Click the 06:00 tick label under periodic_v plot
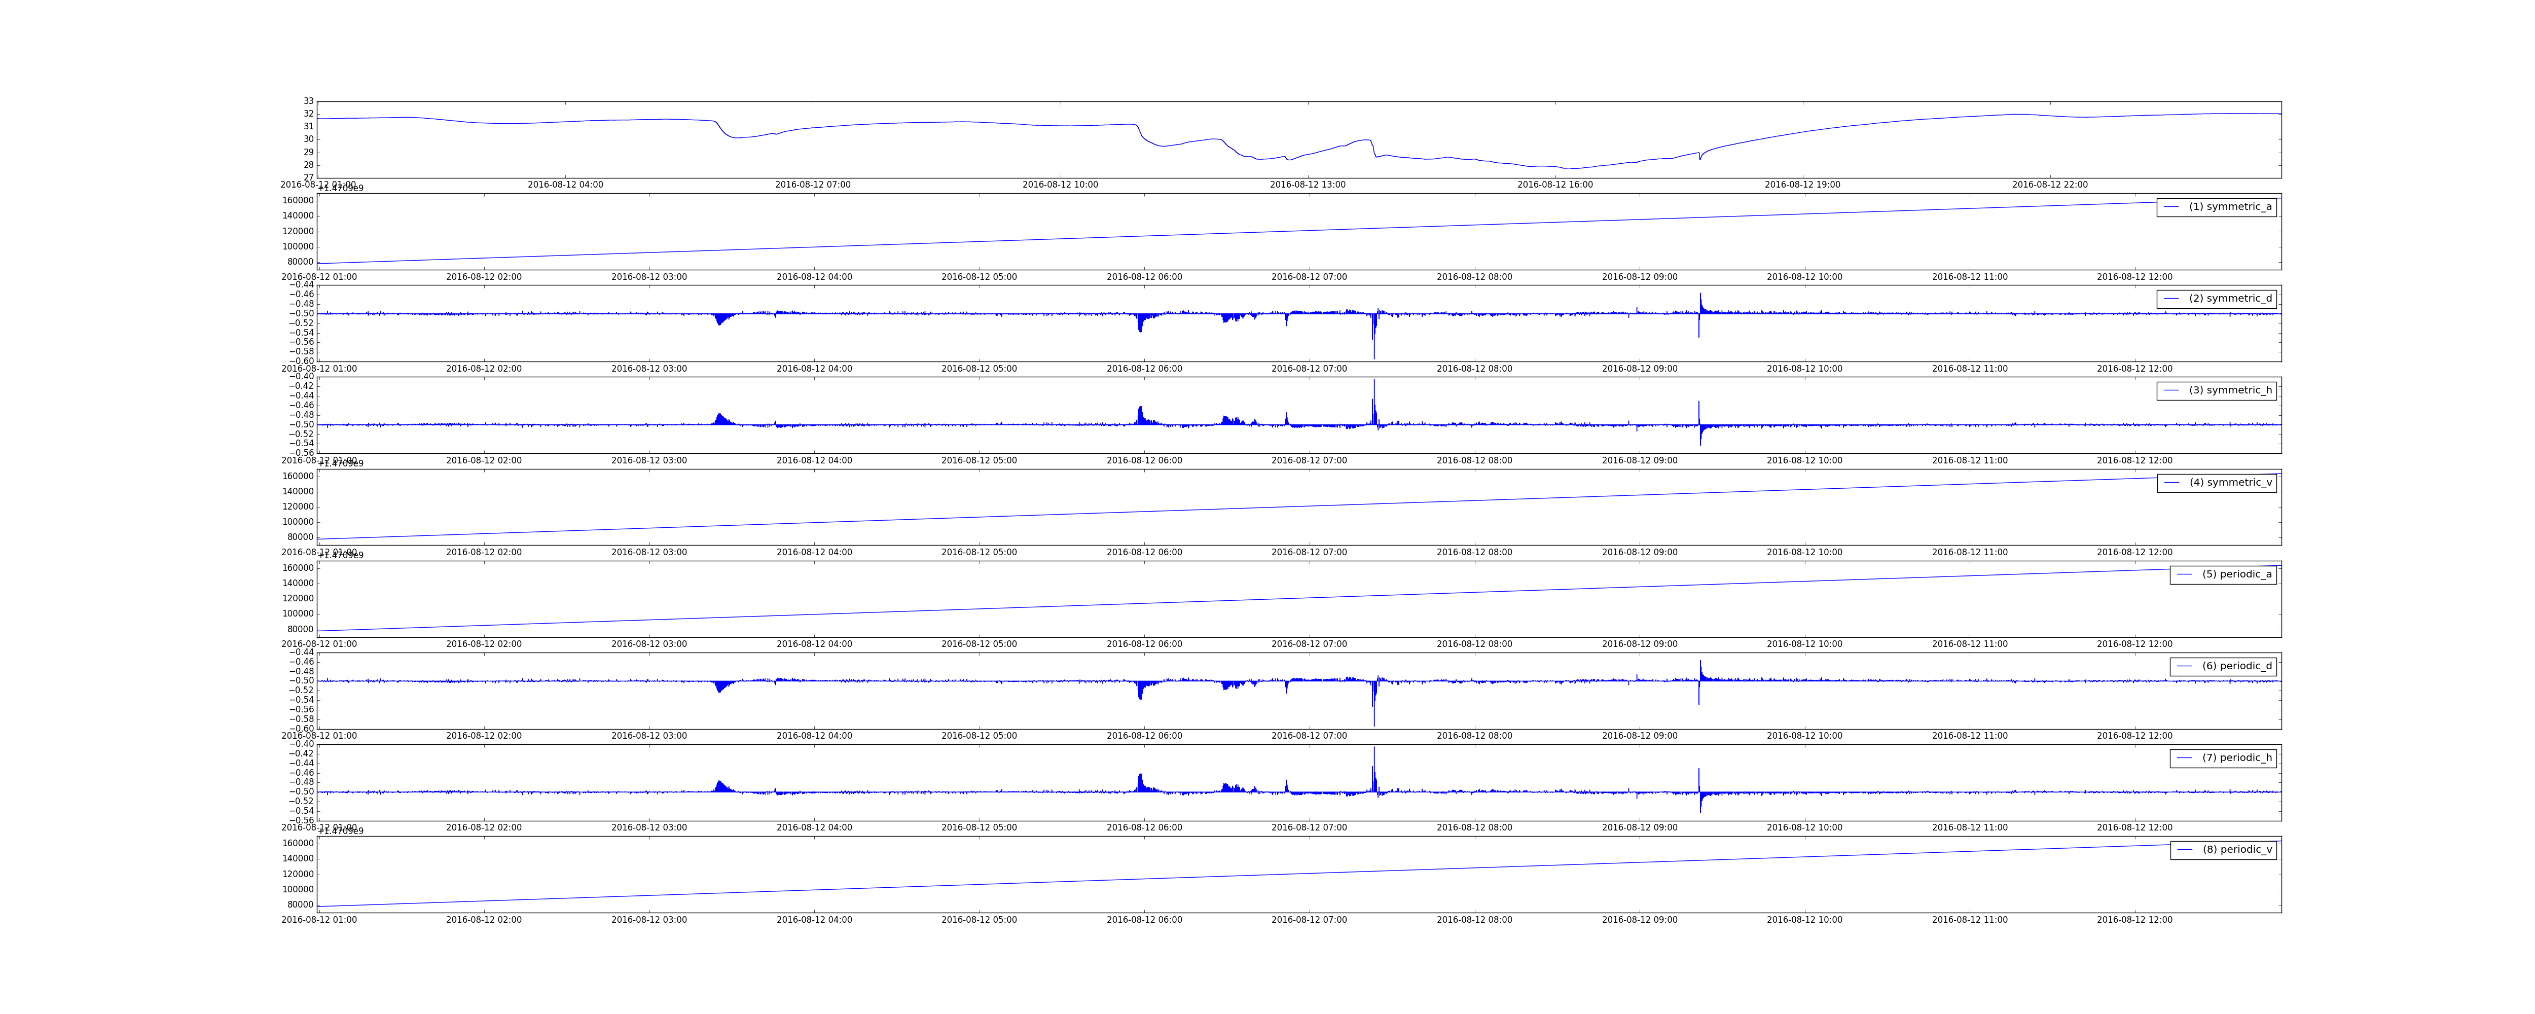 pyautogui.click(x=1144, y=920)
